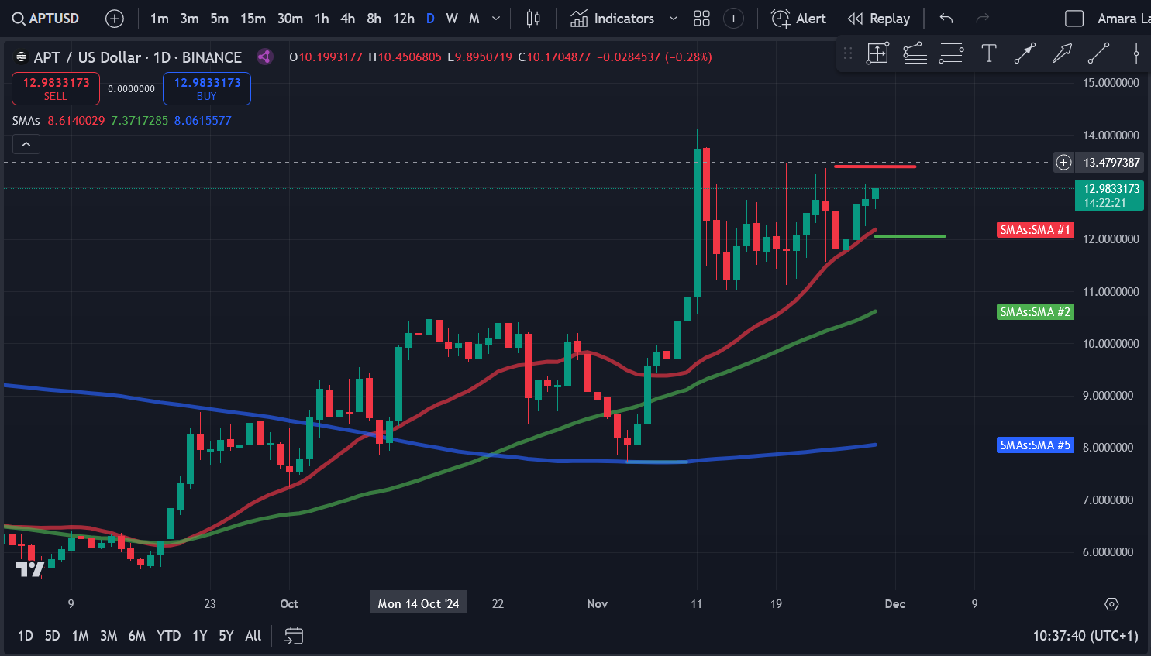Open the go to date calendar icon

(x=294, y=636)
